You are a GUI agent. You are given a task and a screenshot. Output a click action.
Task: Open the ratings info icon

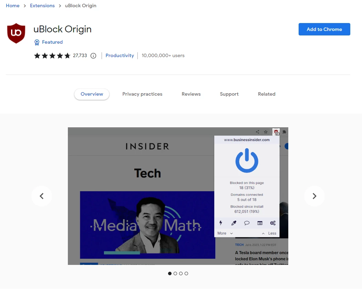pyautogui.click(x=93, y=55)
